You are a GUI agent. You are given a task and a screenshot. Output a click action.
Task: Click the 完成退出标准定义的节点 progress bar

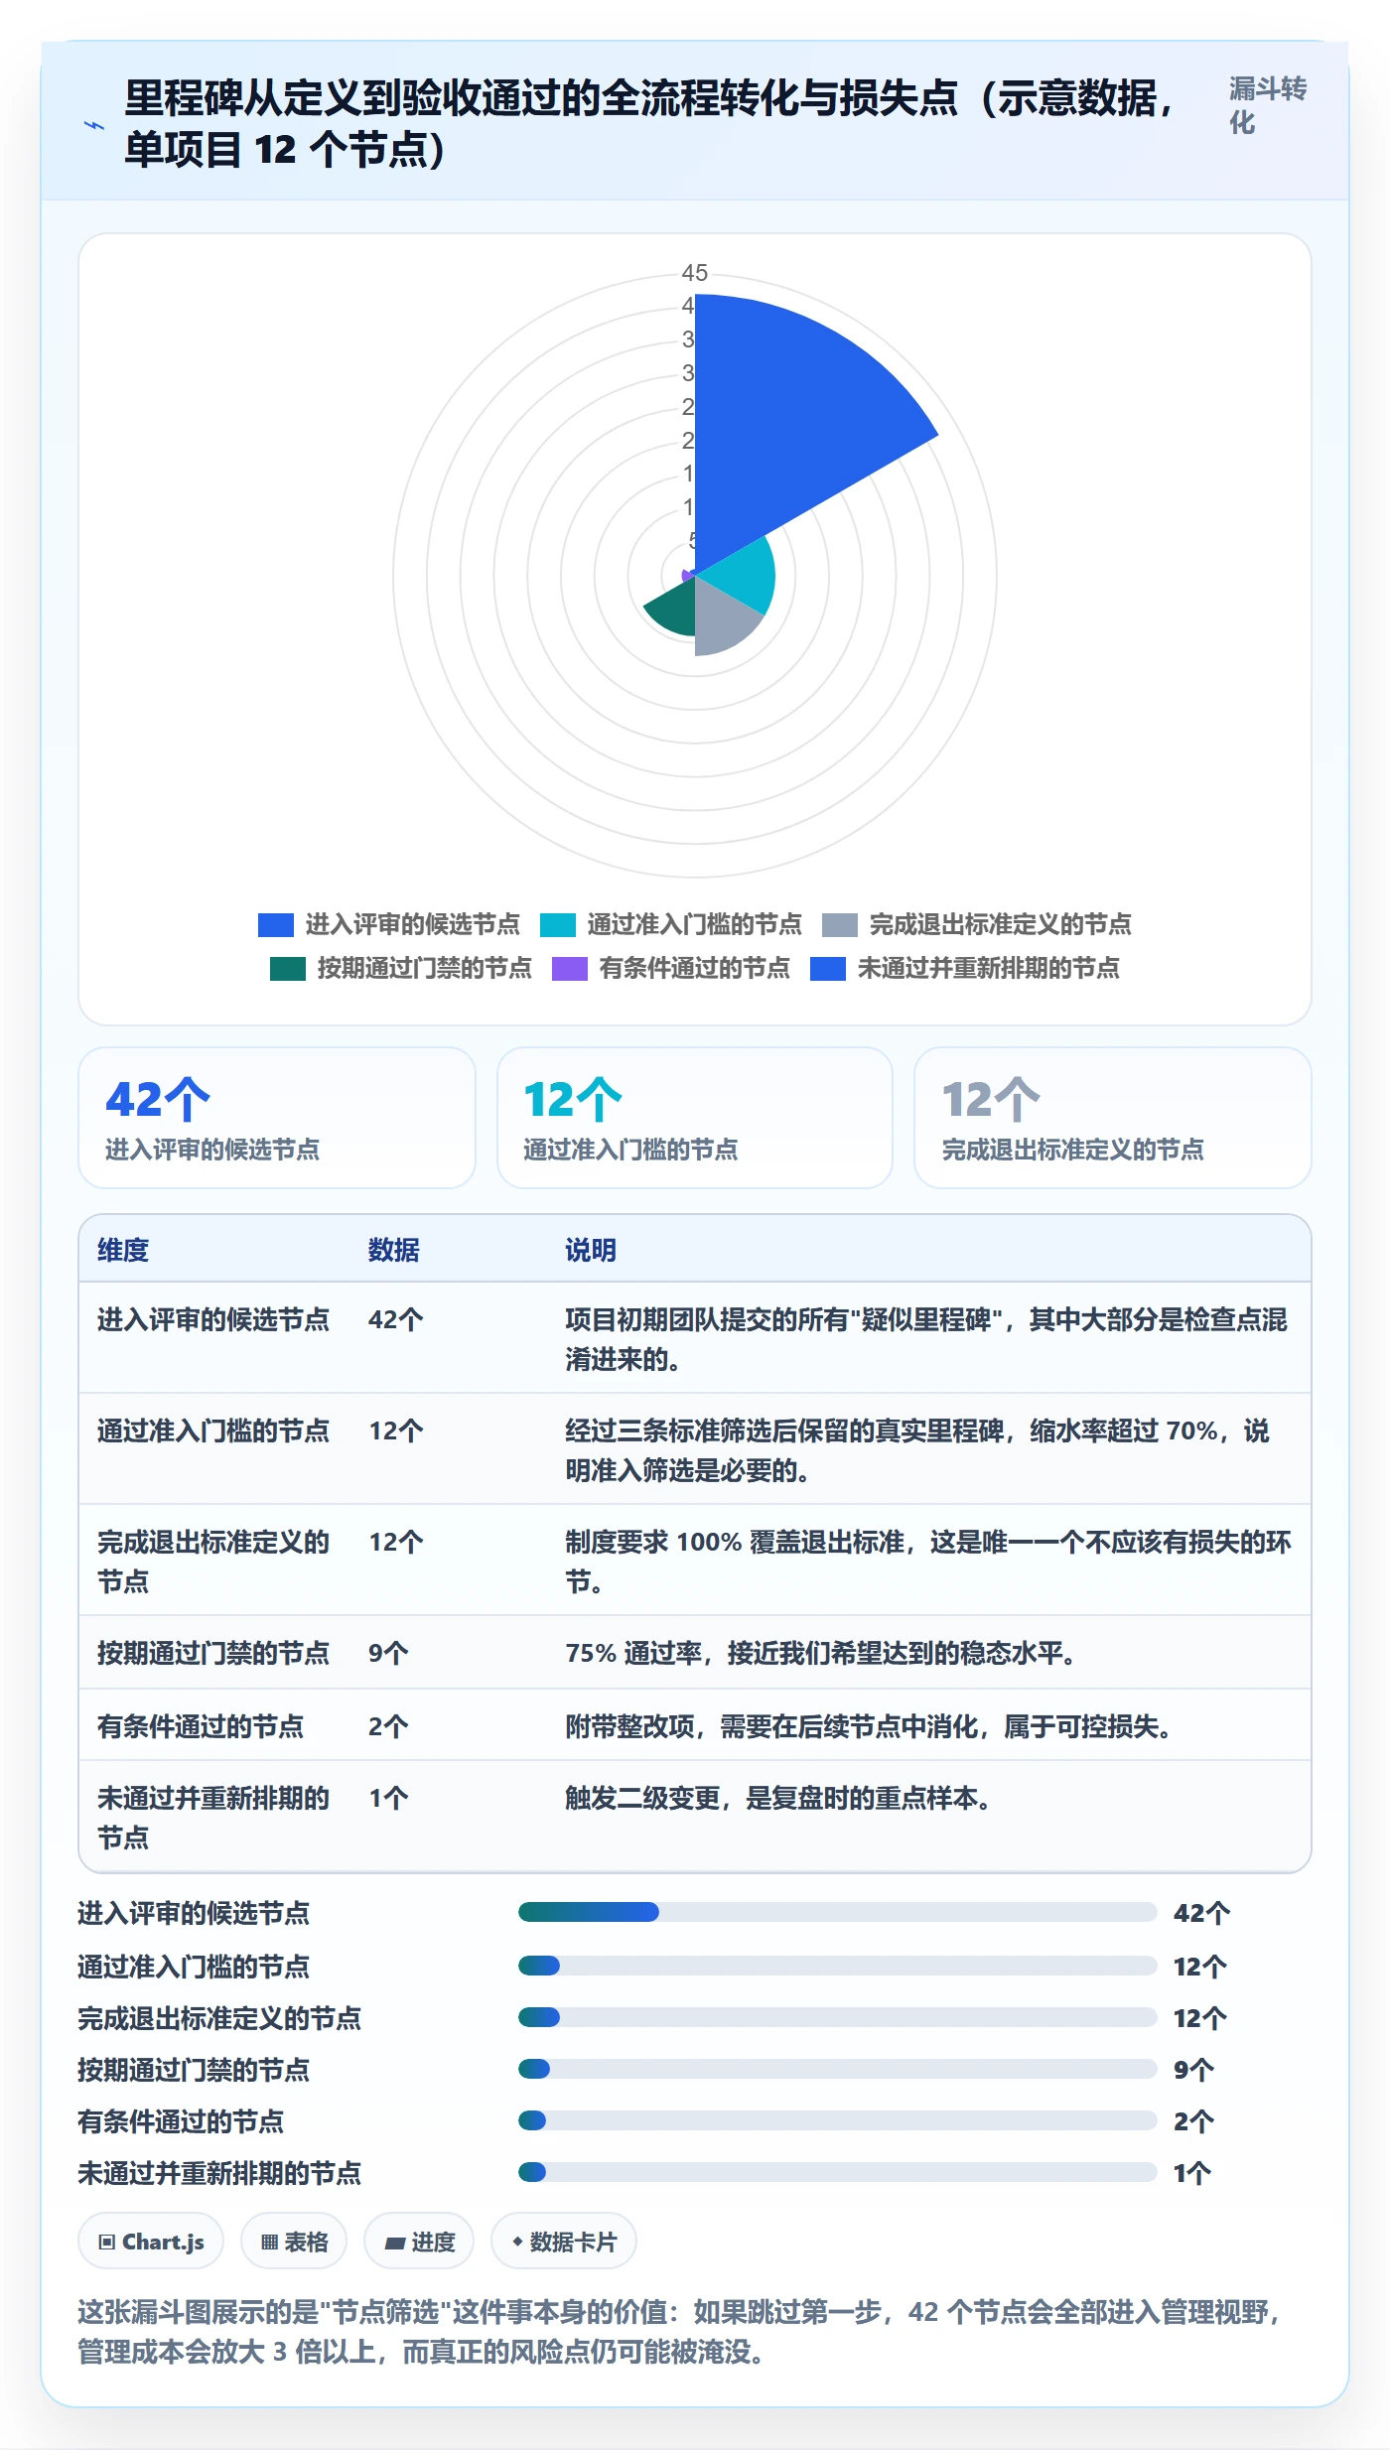pos(838,2017)
